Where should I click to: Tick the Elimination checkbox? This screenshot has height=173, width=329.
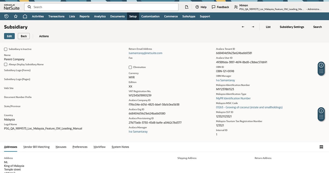point(130,67)
